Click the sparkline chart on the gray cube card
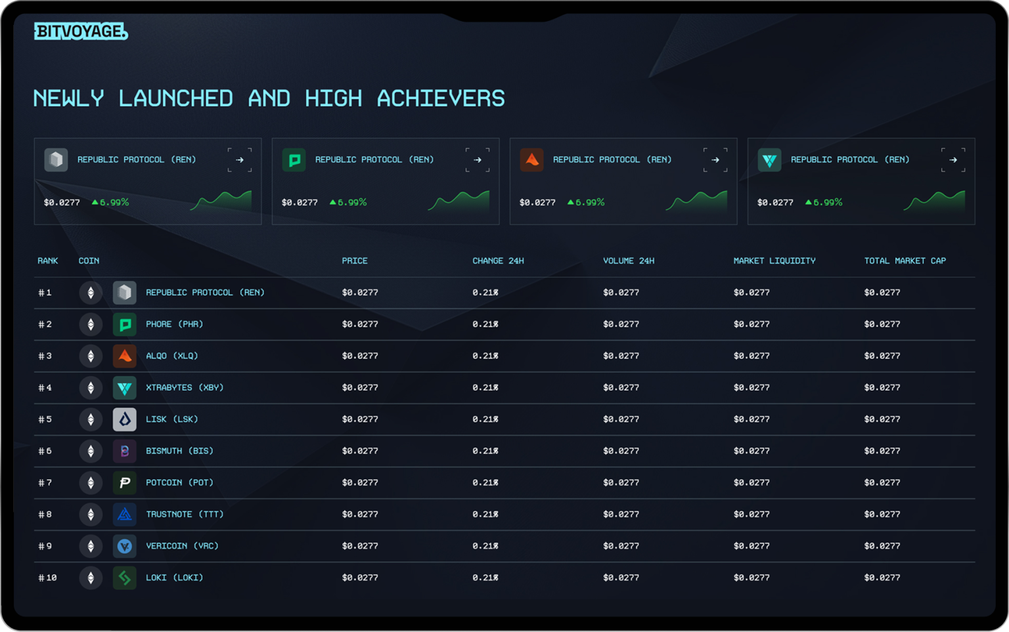Screen dimensions: 1009x632 pyautogui.click(x=221, y=201)
